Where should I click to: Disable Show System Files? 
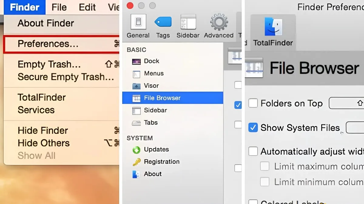point(253,128)
